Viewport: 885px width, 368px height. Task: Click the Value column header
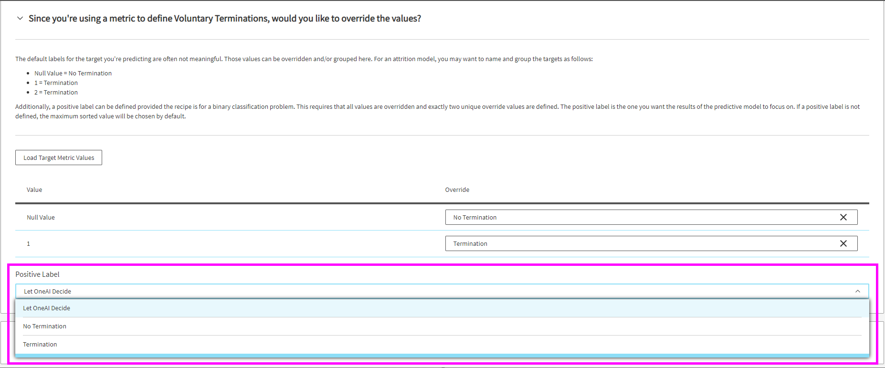pyautogui.click(x=34, y=190)
